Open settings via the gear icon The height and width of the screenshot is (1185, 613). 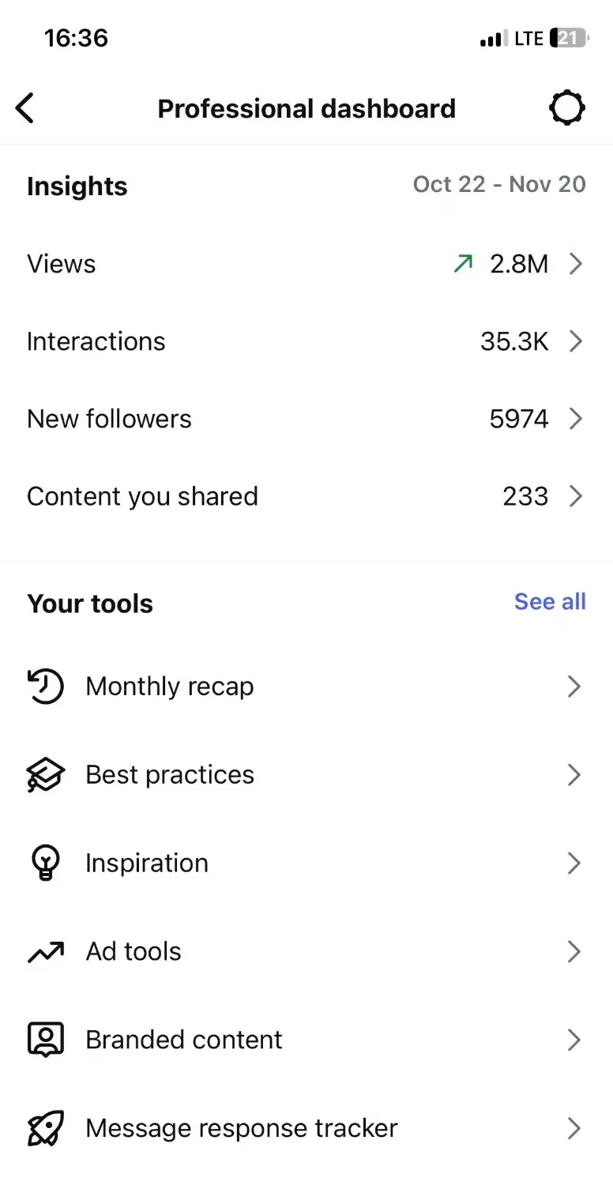[566, 108]
